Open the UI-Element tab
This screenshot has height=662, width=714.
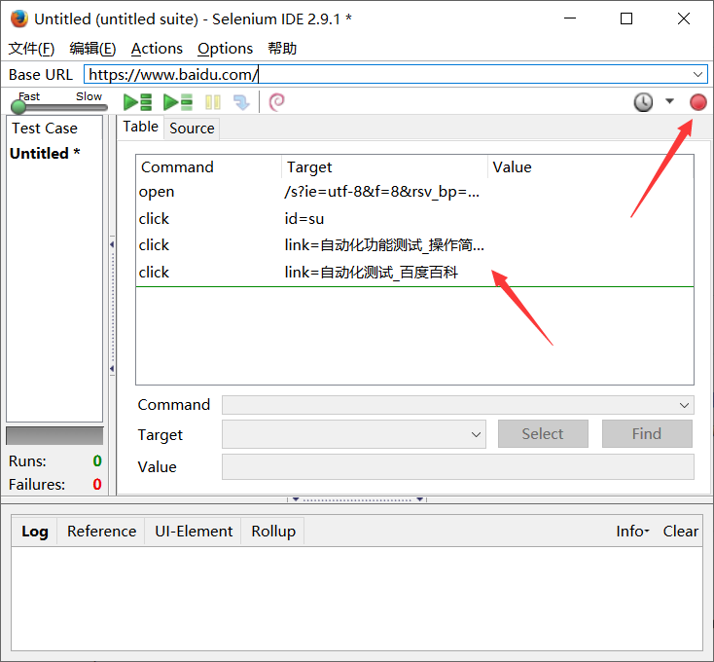pyautogui.click(x=194, y=532)
